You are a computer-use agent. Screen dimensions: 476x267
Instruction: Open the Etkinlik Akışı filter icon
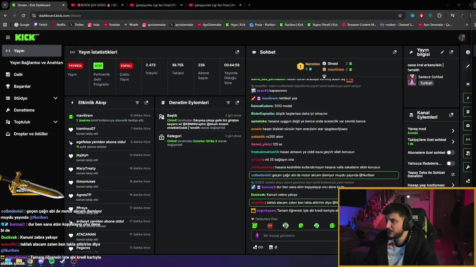[137, 103]
